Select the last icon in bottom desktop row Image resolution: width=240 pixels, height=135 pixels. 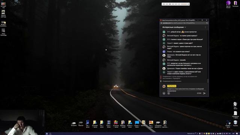[x=165, y=124]
